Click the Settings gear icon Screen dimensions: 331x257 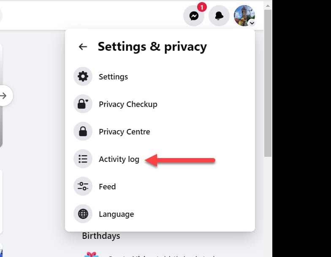click(x=83, y=76)
